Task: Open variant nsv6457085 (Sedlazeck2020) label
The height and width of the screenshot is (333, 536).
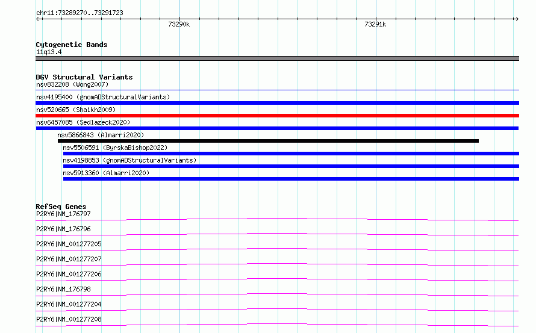Action: pyautogui.click(x=83, y=122)
